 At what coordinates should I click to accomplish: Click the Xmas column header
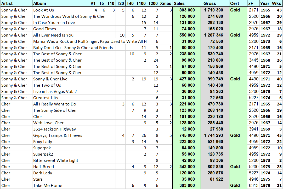tap(166, 3)
